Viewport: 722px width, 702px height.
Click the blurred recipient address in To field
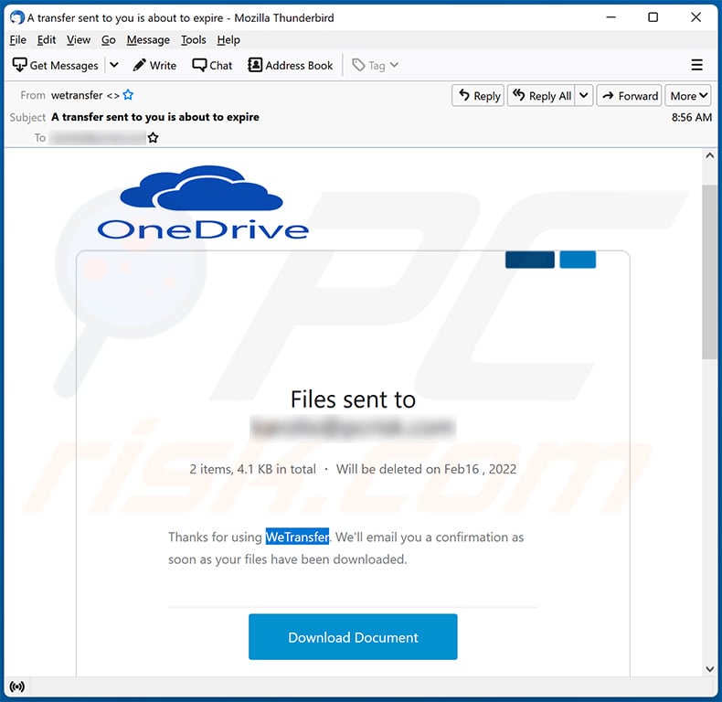(98, 137)
